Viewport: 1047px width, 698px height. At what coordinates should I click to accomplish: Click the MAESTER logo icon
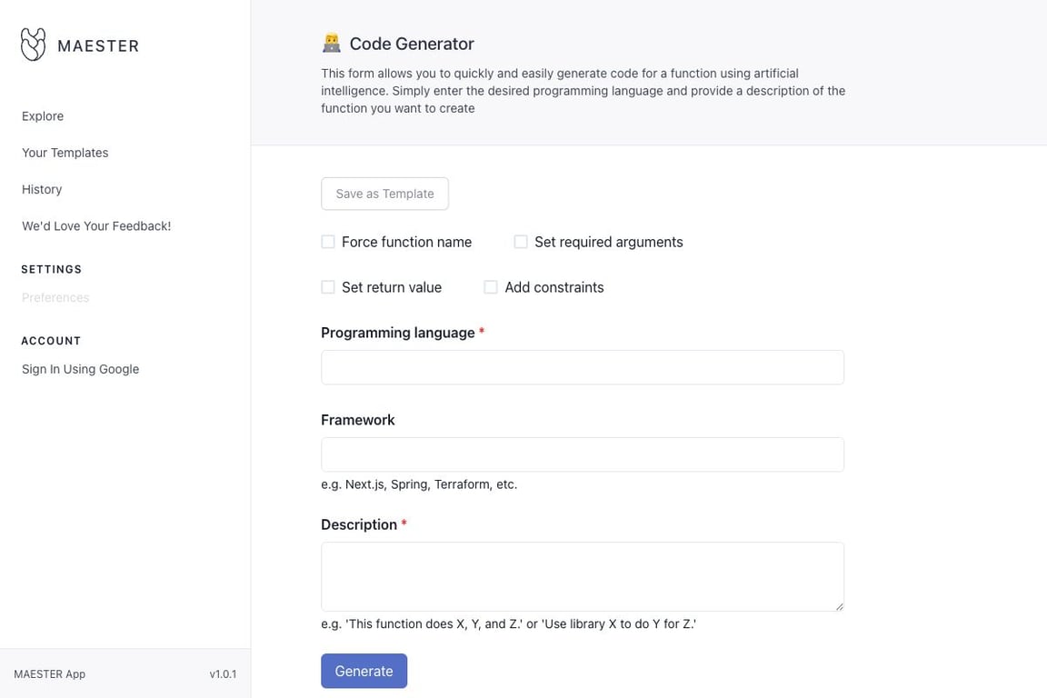point(34,45)
